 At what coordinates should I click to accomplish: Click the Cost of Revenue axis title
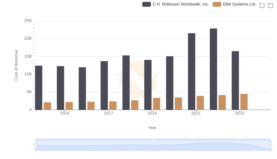coord(16,65)
